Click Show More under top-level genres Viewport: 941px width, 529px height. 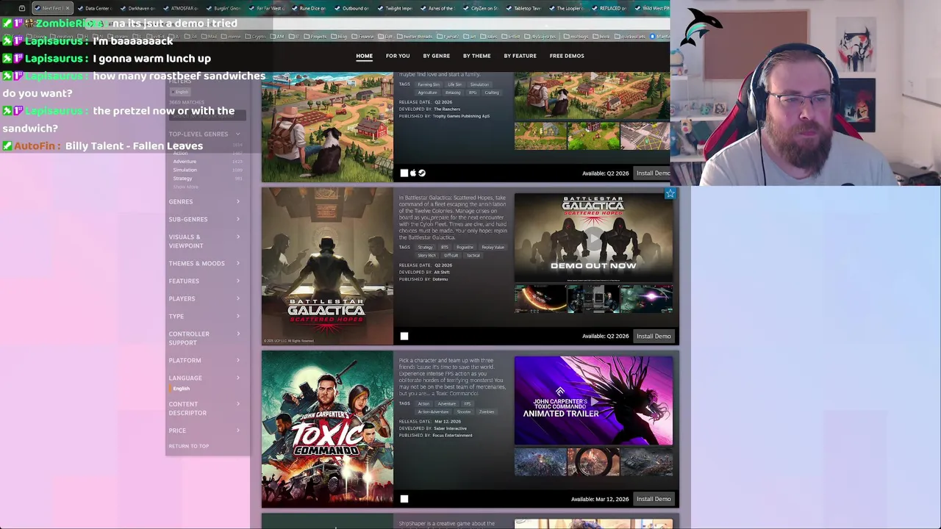(x=185, y=187)
